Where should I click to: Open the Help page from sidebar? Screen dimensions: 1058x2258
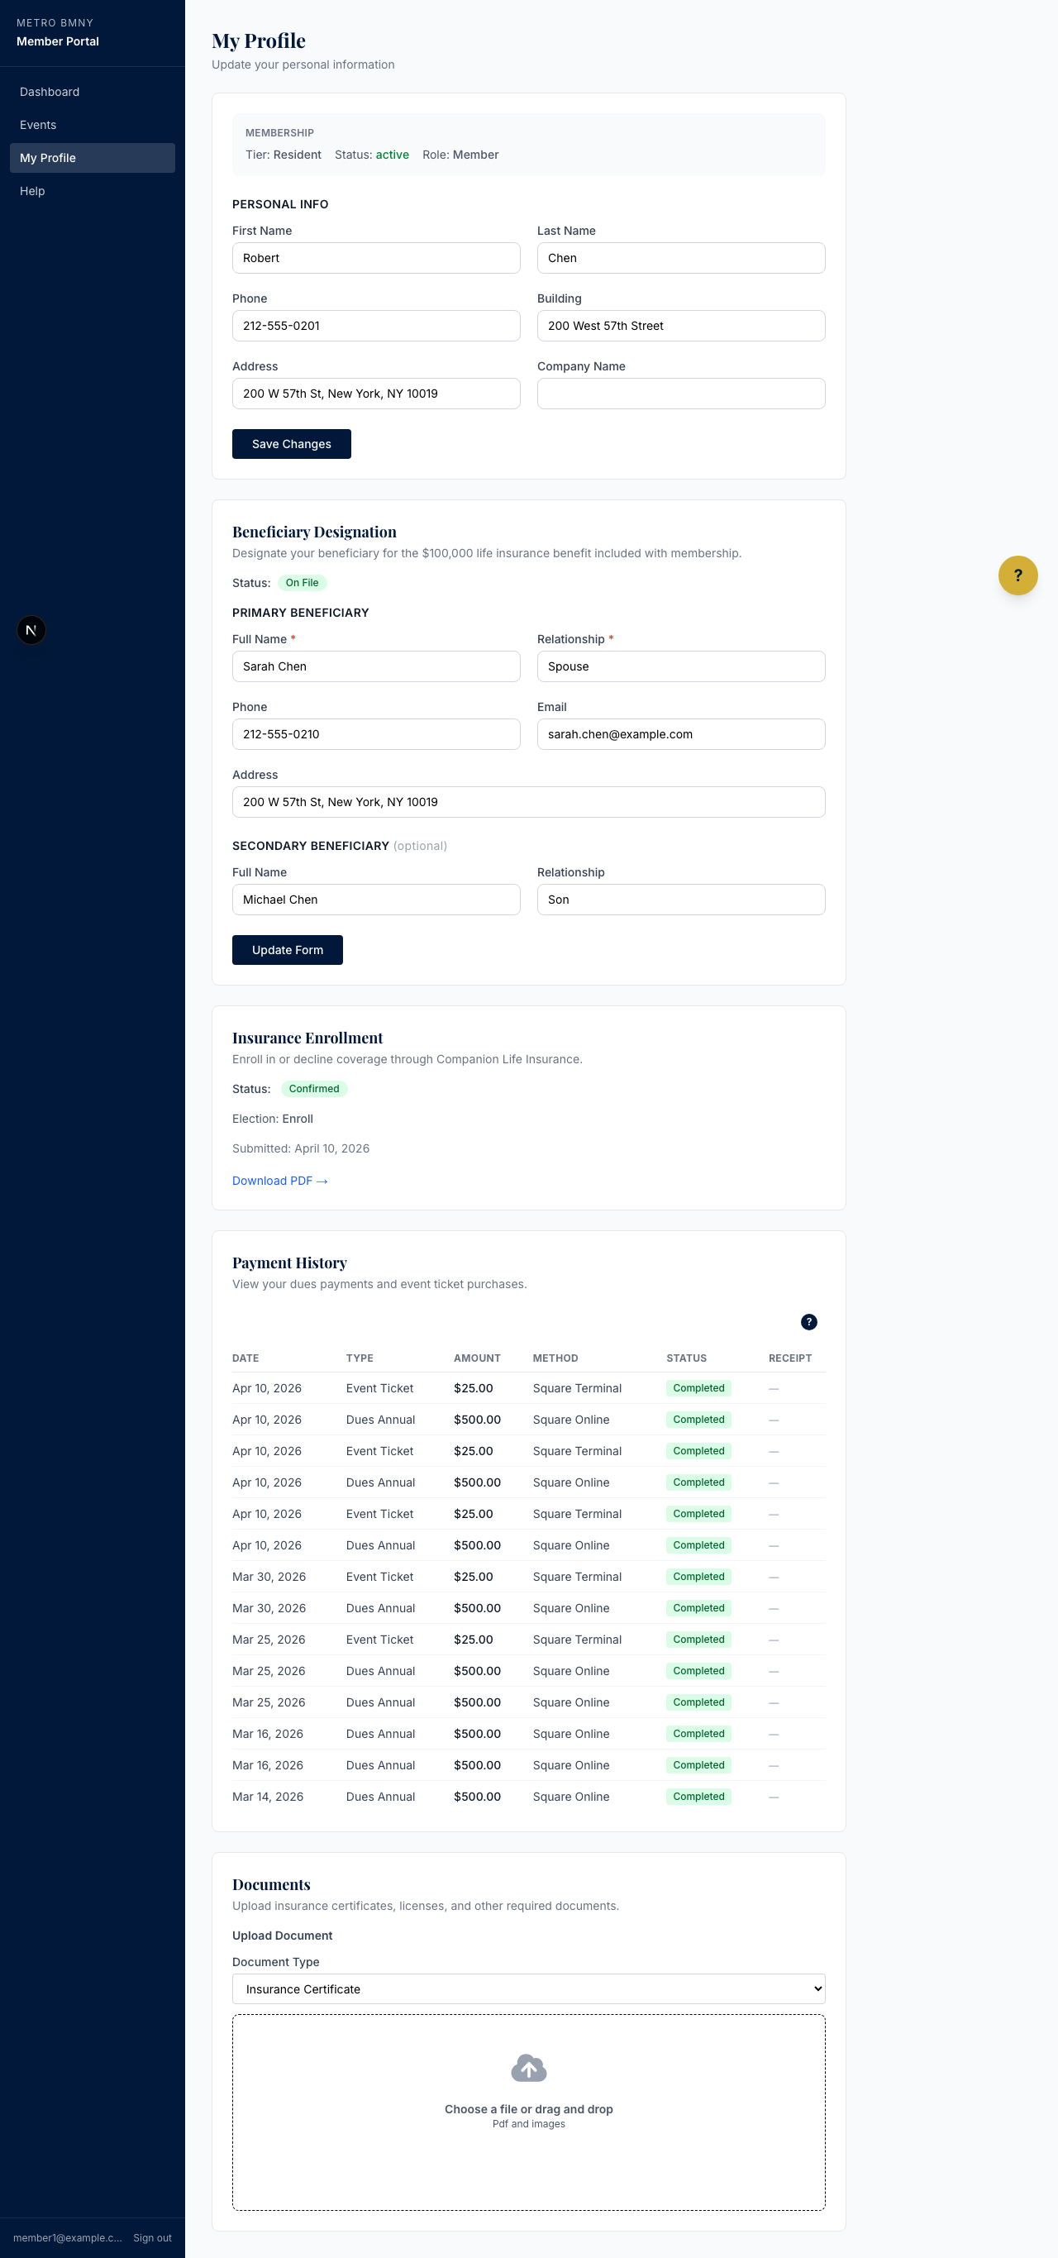[32, 191]
